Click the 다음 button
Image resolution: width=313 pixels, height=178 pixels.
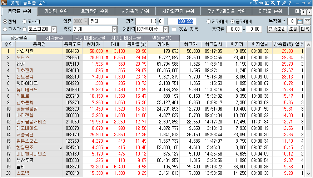click(x=305, y=29)
